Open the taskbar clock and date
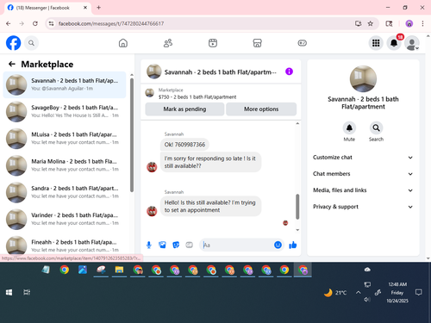The width and height of the screenshot is (431, 323). [397, 293]
